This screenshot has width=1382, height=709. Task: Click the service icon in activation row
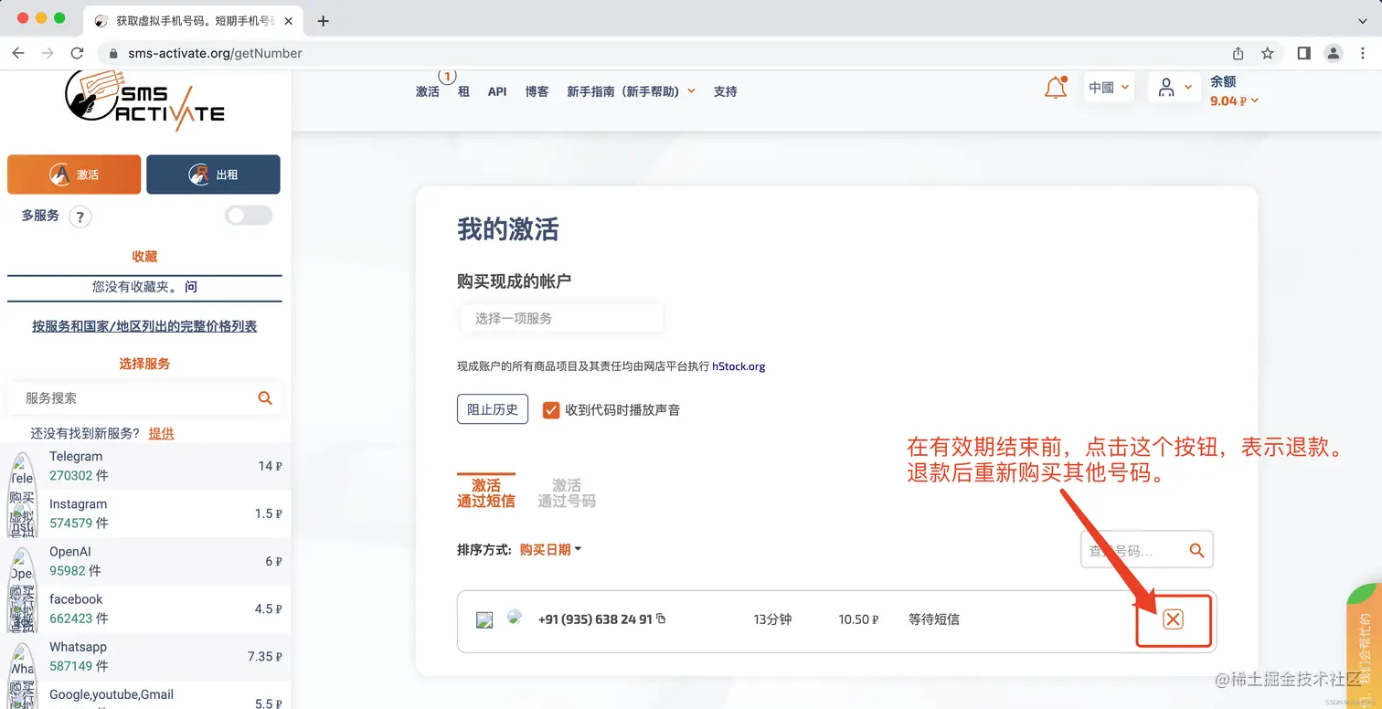[484, 620]
